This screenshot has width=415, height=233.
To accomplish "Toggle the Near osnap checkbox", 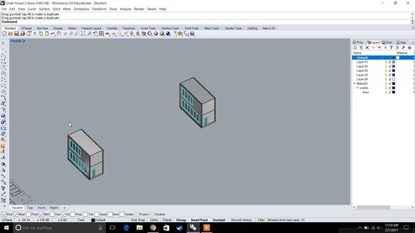I will coord(16,214).
